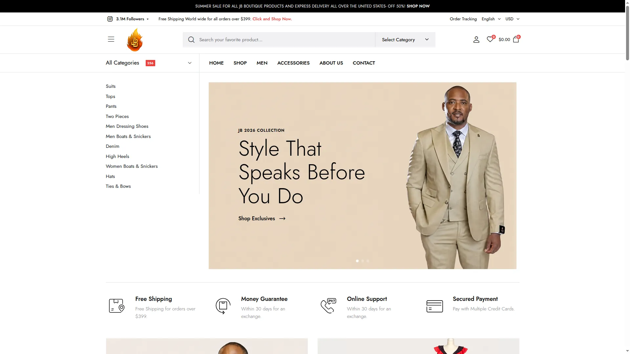Image resolution: width=630 pixels, height=354 pixels.
Task: Select the first hero slider dot
Action: [357, 261]
